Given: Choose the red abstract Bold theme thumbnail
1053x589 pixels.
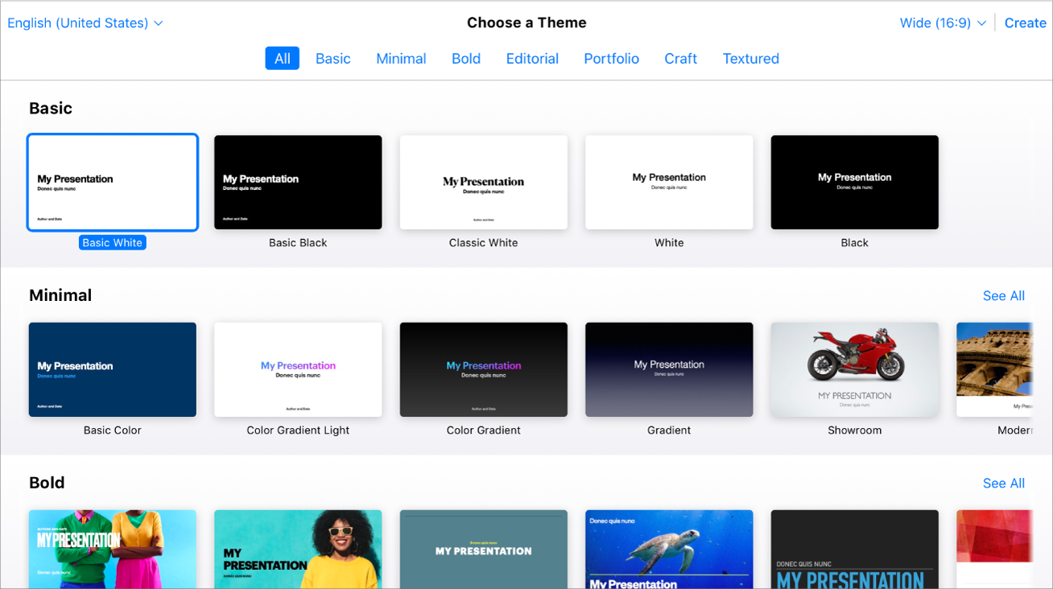Looking at the screenshot, I should 994,549.
